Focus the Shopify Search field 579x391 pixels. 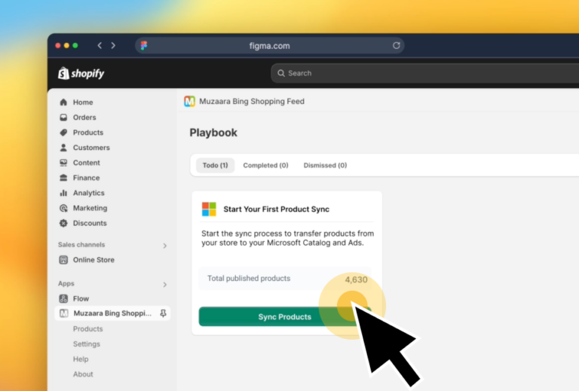(424, 73)
